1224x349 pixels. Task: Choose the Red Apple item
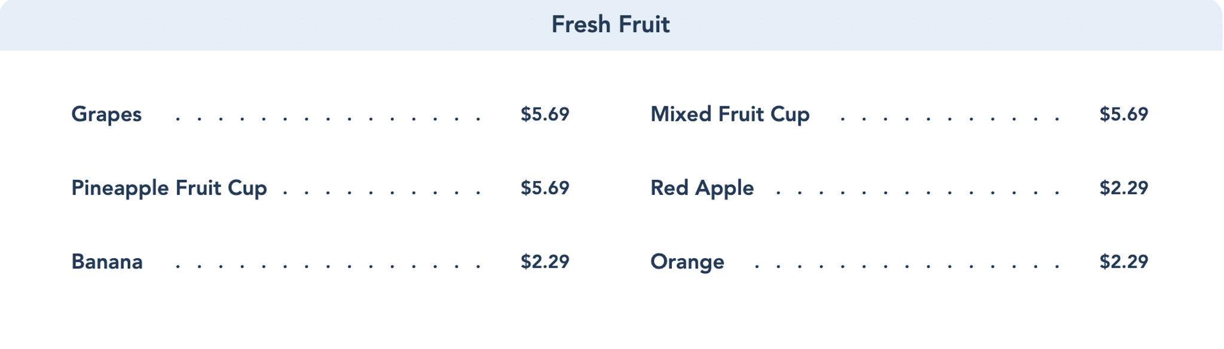coord(702,188)
